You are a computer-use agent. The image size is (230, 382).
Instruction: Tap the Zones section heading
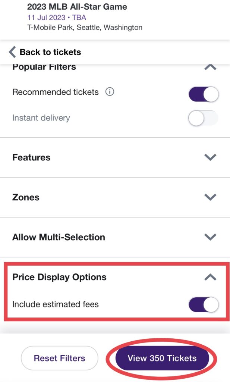(26, 197)
